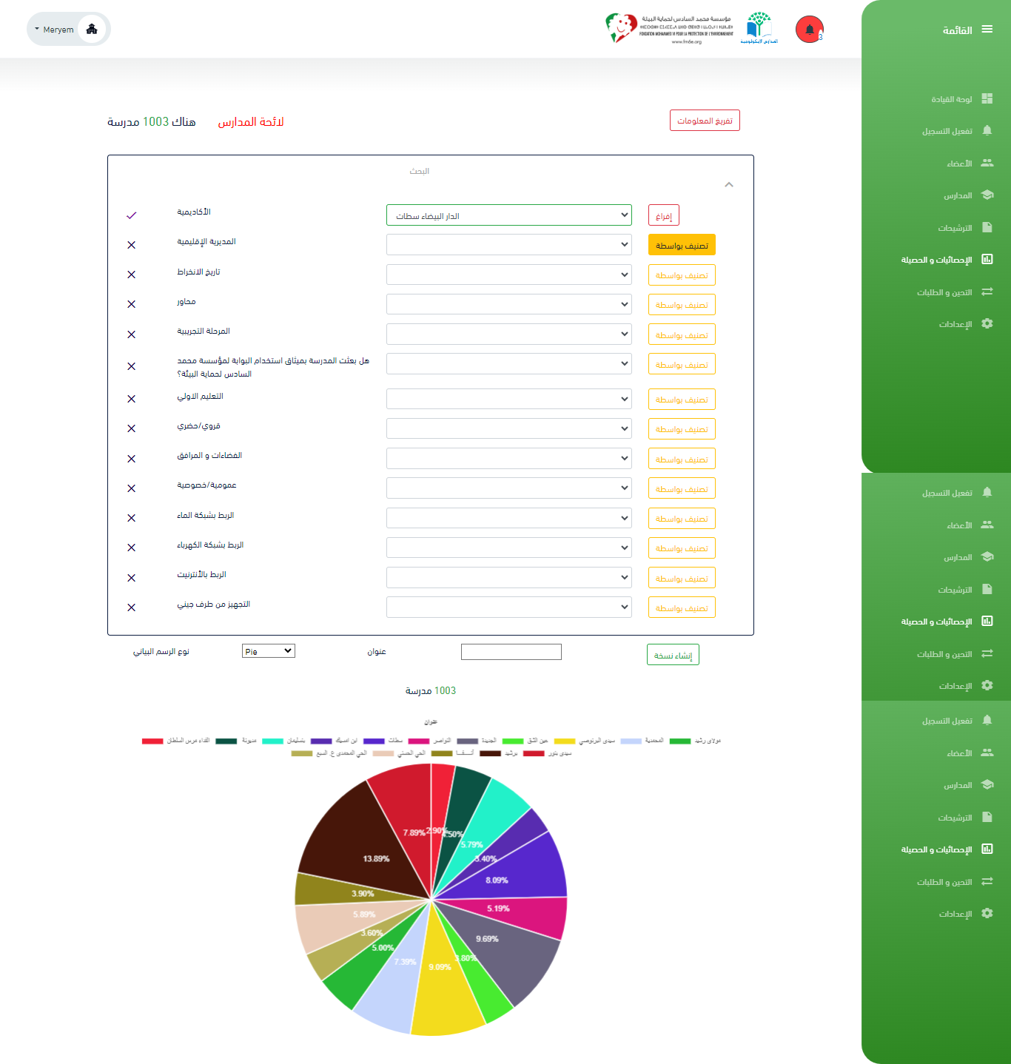The image size is (1011, 1064).
Task: Open the الدار البيضاء سطات academy dropdown
Action: [508, 215]
